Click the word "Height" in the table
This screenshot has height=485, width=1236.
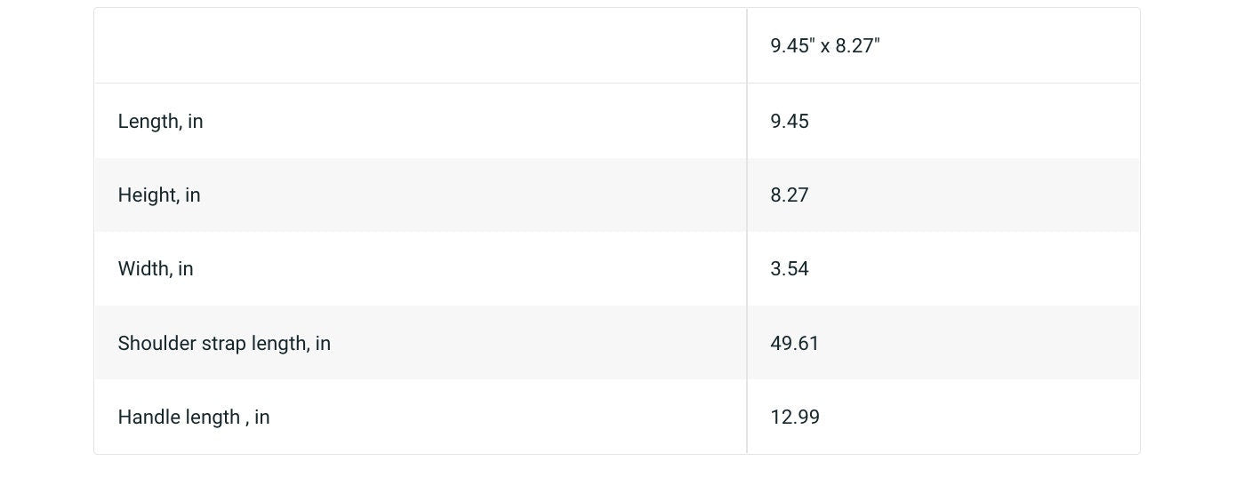click(147, 195)
